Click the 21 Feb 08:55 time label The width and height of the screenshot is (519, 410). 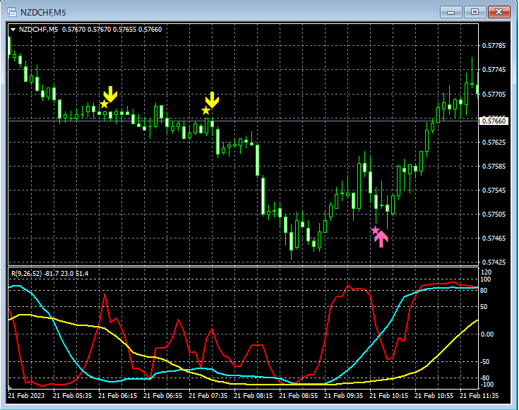(x=299, y=396)
